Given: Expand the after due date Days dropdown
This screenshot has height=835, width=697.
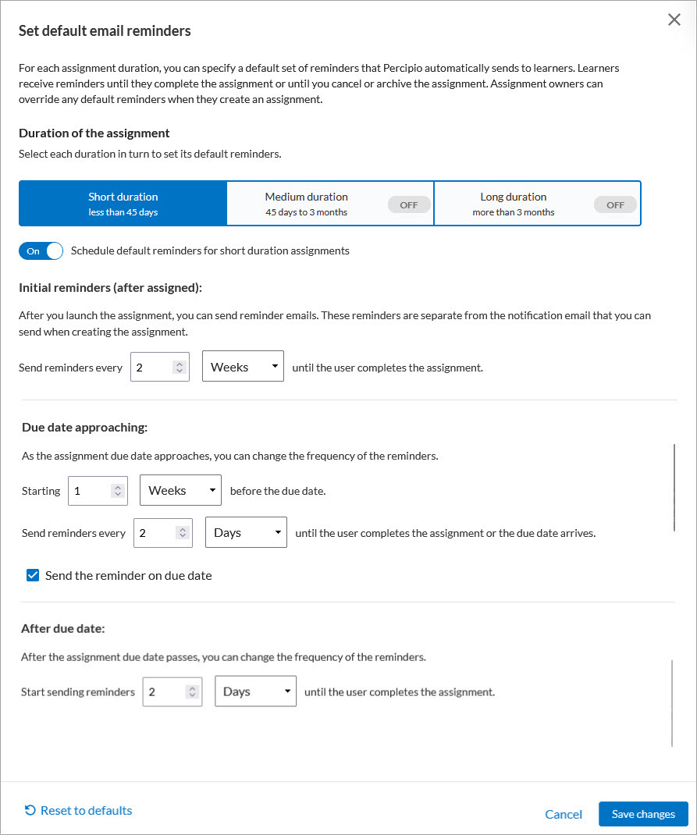Looking at the screenshot, I should point(255,692).
